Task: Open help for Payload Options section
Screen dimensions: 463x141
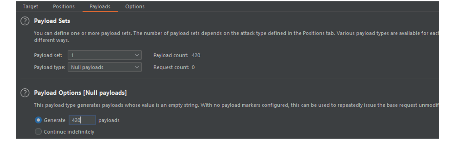Action: (x=25, y=93)
